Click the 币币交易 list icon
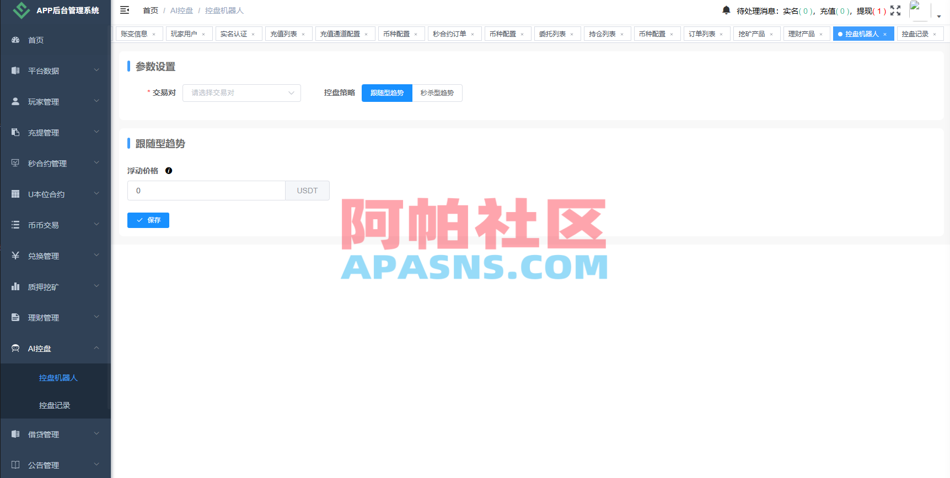This screenshot has height=478, width=950. coord(15,225)
